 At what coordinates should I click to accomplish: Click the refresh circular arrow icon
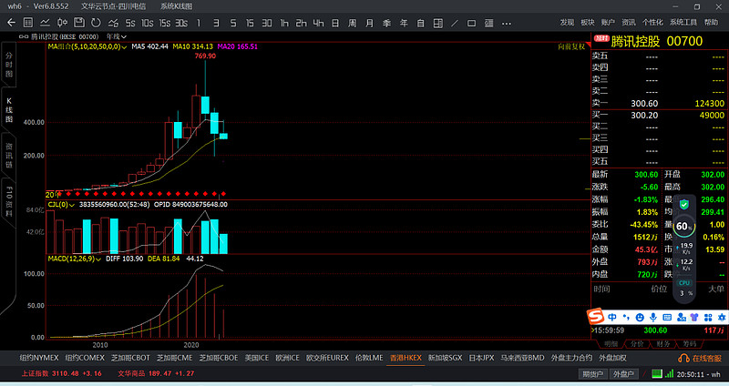pos(96,22)
